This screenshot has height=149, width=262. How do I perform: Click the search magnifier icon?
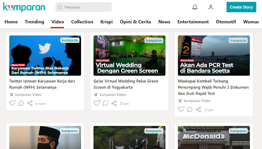60,7
